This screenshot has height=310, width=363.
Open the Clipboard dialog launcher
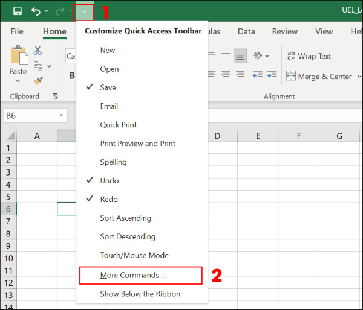(55, 96)
